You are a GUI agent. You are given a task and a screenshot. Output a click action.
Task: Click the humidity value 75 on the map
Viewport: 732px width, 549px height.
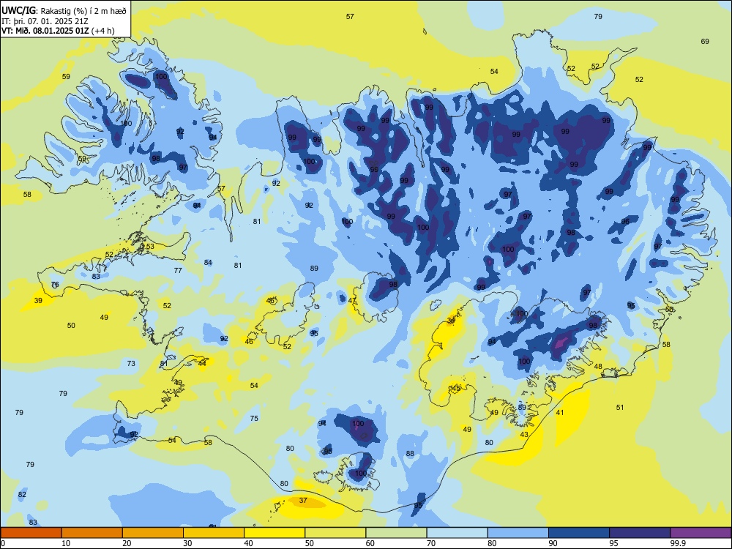254,418
